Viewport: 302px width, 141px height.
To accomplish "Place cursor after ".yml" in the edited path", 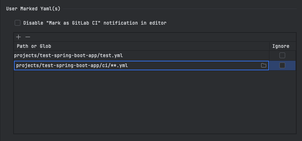I will pos(128,66).
